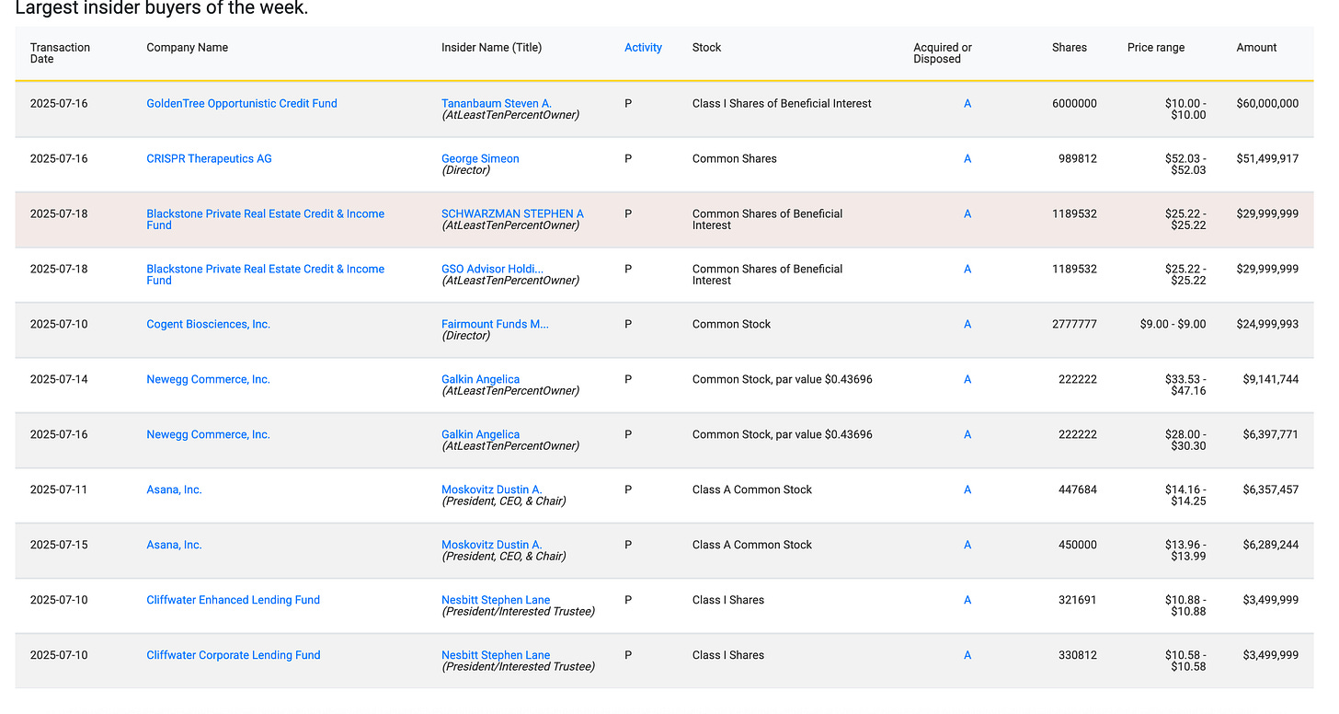Select the 330812 shares cell
The width and height of the screenshot is (1339, 714).
click(1078, 656)
